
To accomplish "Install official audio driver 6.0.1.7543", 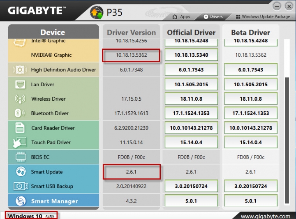I will click(191, 69).
